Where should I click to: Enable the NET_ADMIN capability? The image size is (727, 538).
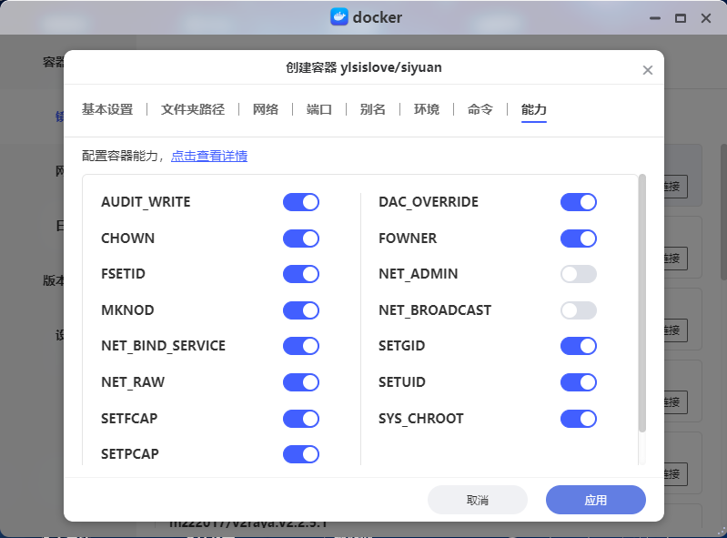point(578,274)
